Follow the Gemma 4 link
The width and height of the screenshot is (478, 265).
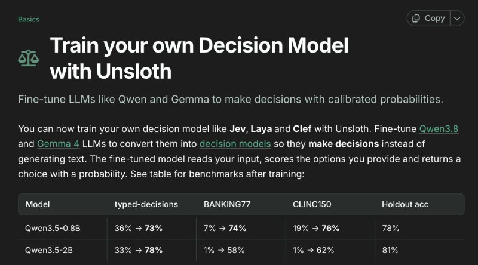[x=58, y=144]
